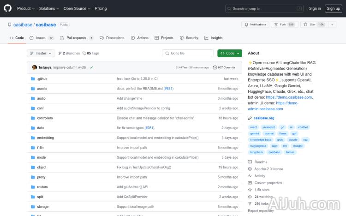Open Notifications bell button
The image size is (346, 216).
tap(255, 24)
